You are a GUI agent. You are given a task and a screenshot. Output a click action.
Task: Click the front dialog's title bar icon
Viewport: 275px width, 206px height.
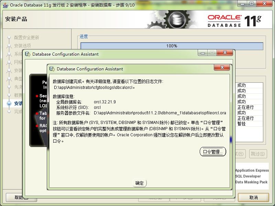tap(52, 69)
